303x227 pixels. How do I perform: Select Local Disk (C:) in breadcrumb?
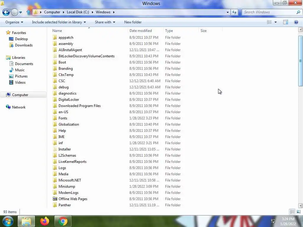point(78,12)
